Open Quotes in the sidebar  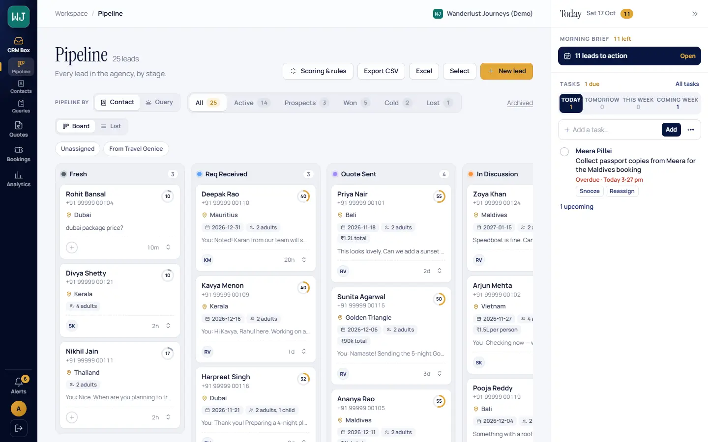pyautogui.click(x=19, y=129)
